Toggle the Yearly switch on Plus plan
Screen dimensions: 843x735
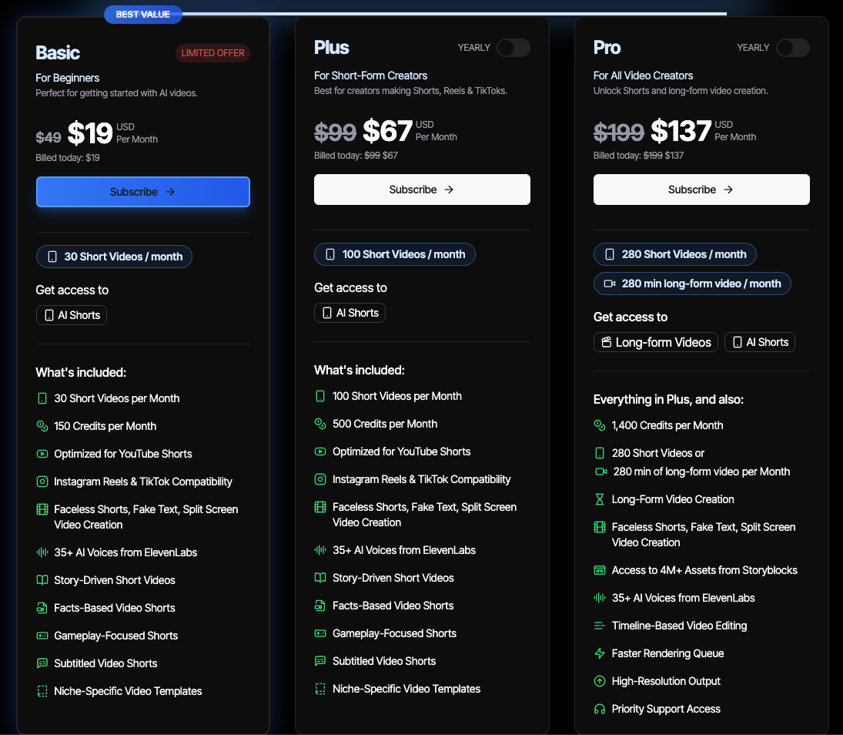coord(513,48)
